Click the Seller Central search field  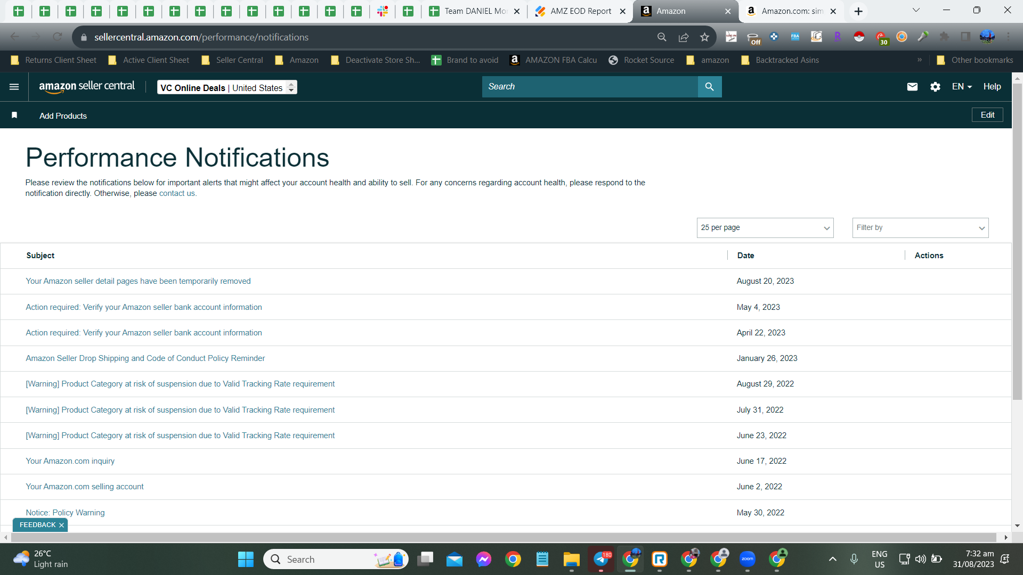pyautogui.click(x=590, y=87)
